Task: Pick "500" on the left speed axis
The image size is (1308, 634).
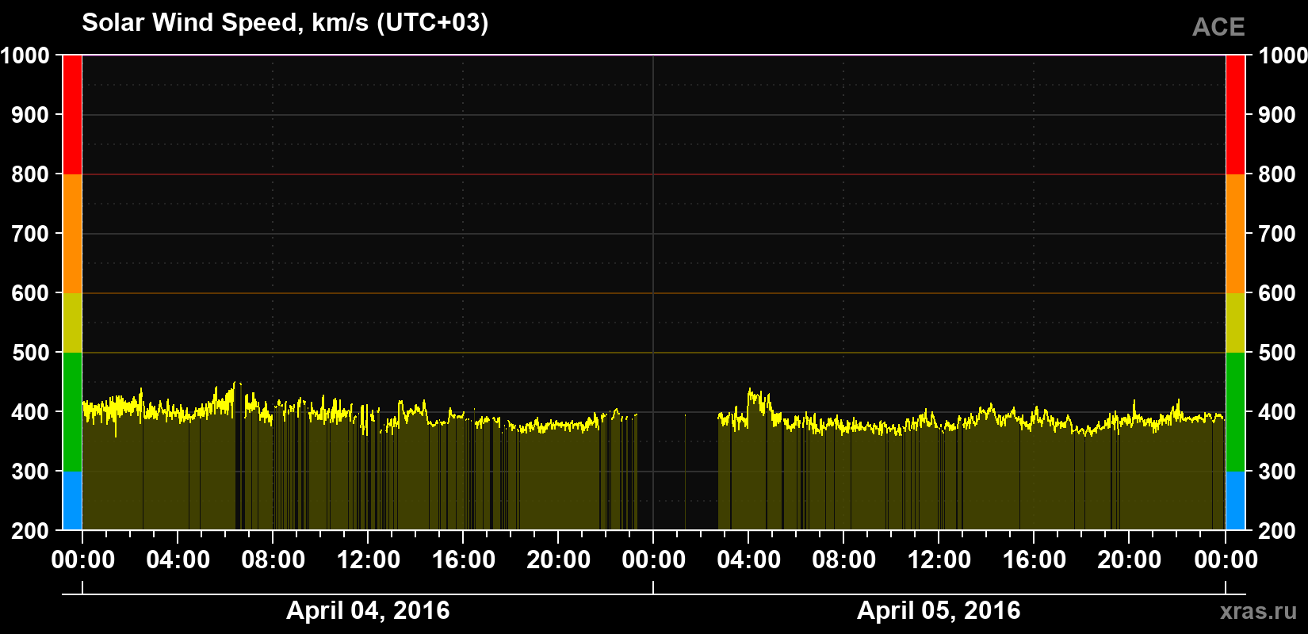Action: tap(31, 353)
